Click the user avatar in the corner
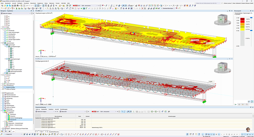The height and width of the screenshot is (137, 254). (248, 129)
